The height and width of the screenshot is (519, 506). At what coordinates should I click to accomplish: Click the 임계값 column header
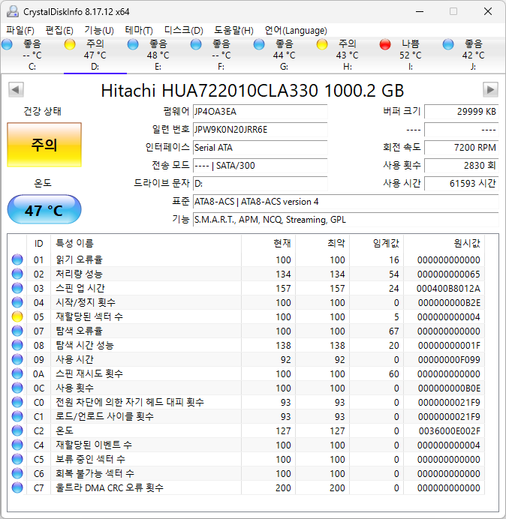(376, 243)
